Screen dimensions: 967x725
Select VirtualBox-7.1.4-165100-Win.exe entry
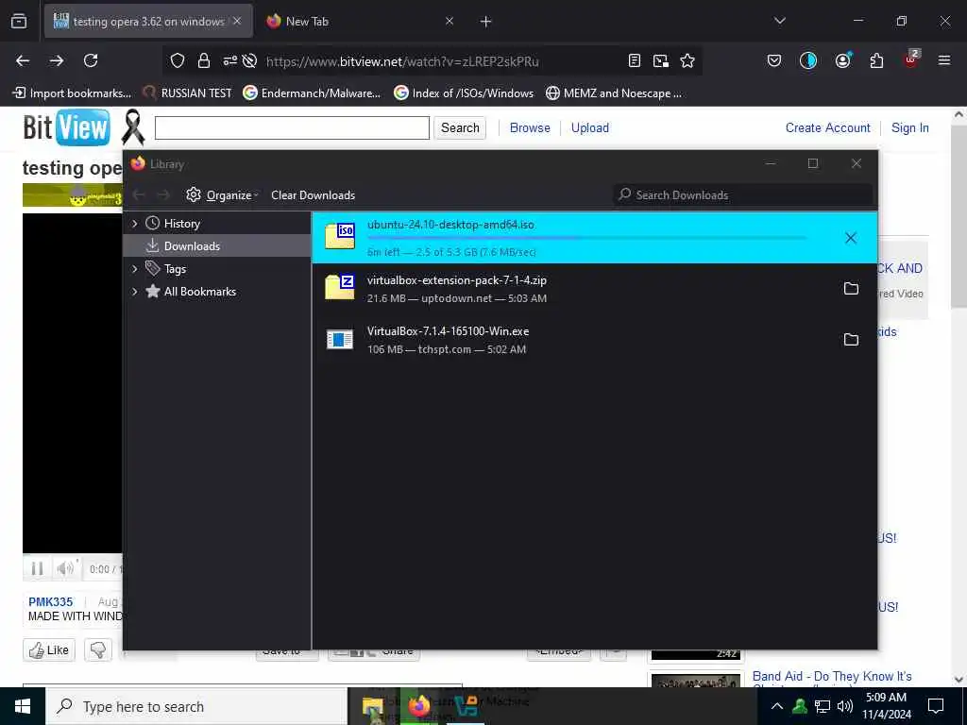595,340
